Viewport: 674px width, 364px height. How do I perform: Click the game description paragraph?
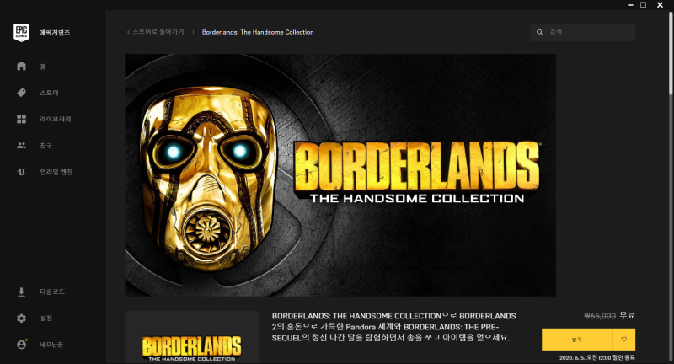click(x=393, y=327)
